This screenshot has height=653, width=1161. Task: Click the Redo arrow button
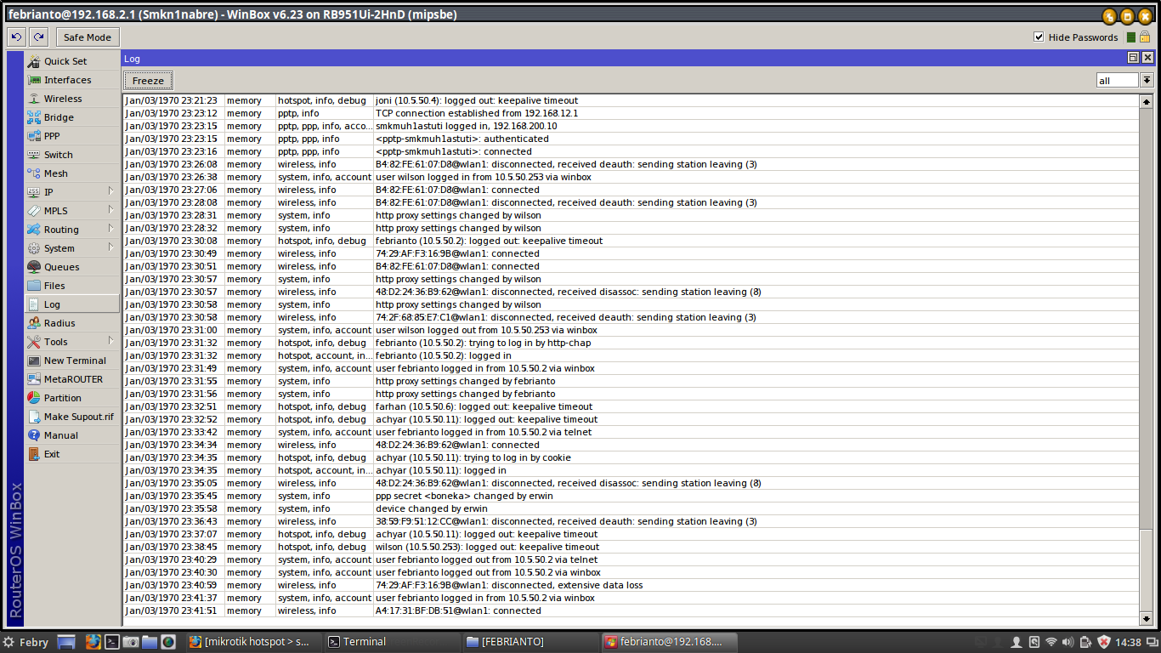pos(38,37)
